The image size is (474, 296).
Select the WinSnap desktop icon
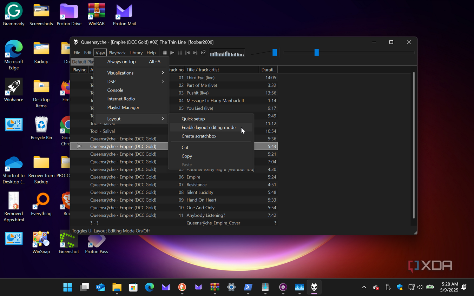point(41,242)
